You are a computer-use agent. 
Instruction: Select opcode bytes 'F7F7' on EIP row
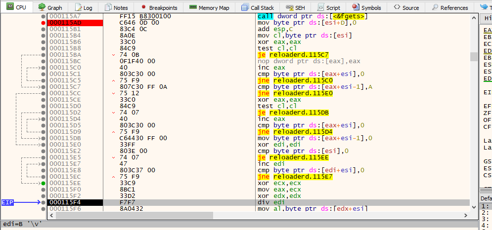click(128, 202)
